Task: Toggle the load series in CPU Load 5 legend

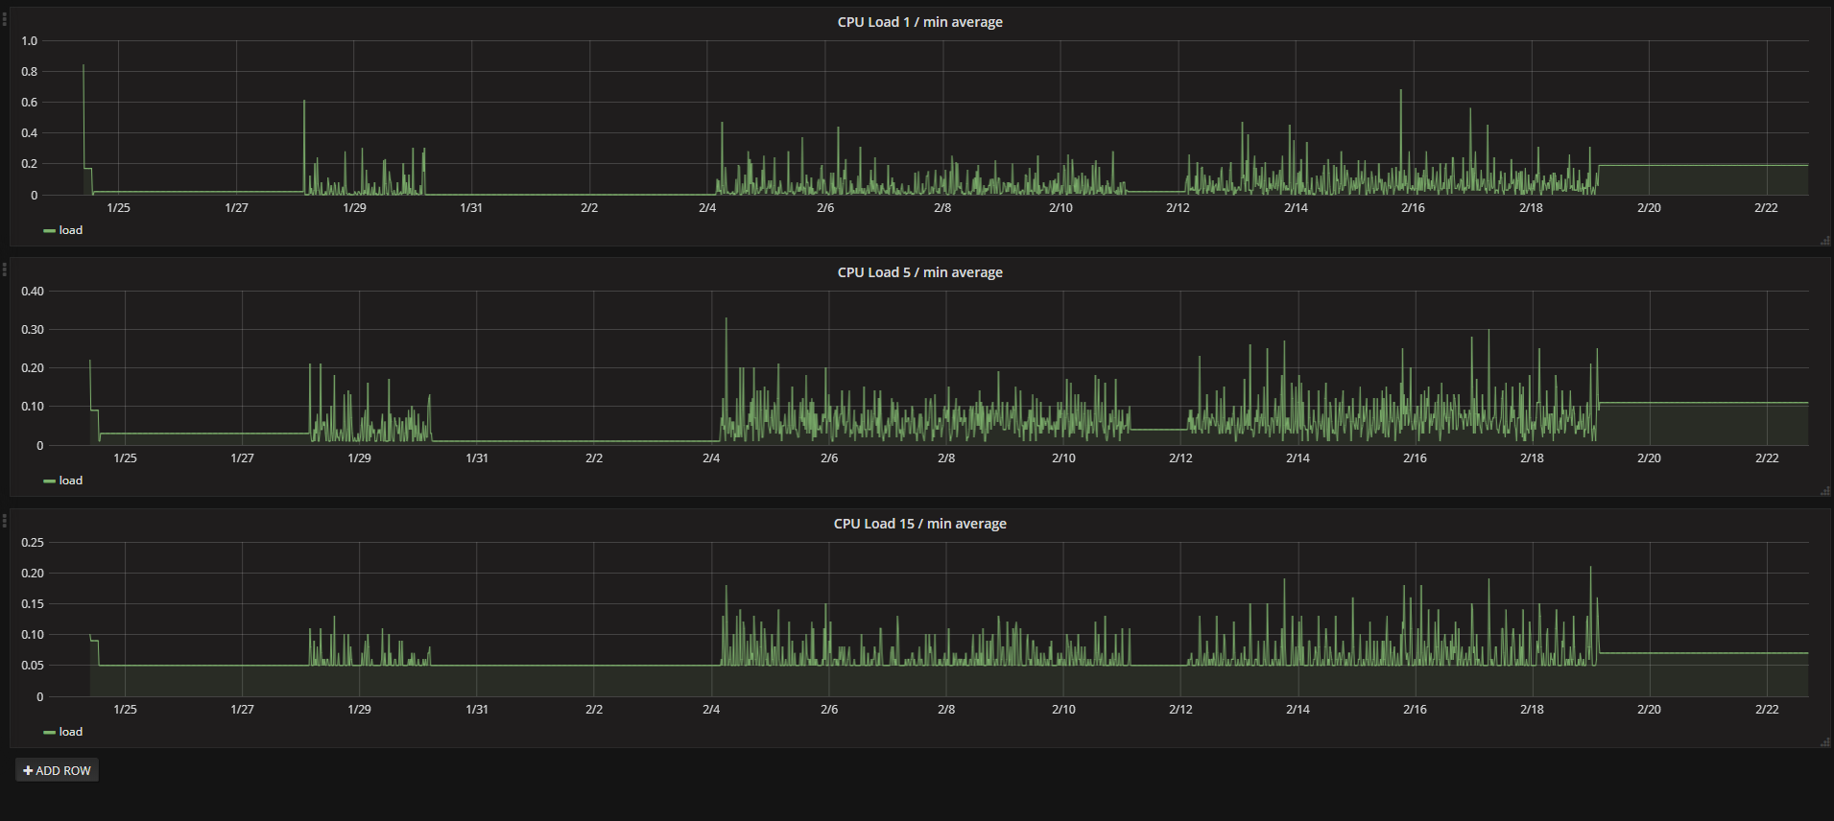Action: (x=71, y=481)
